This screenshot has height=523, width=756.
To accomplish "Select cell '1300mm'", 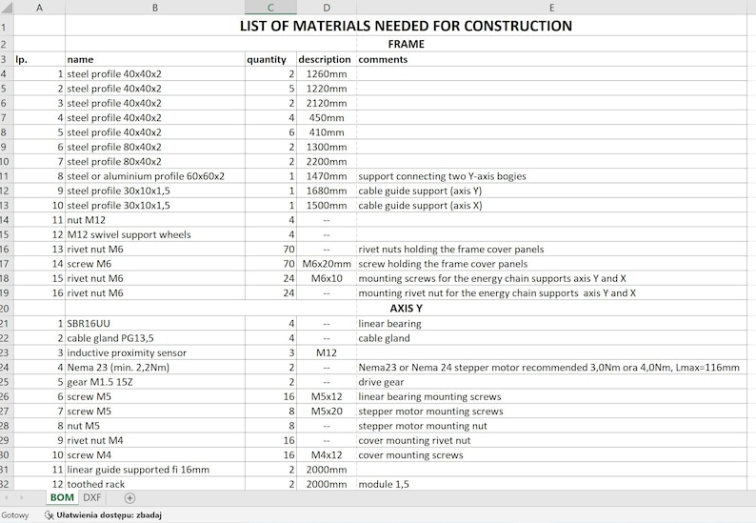I will (x=327, y=147).
